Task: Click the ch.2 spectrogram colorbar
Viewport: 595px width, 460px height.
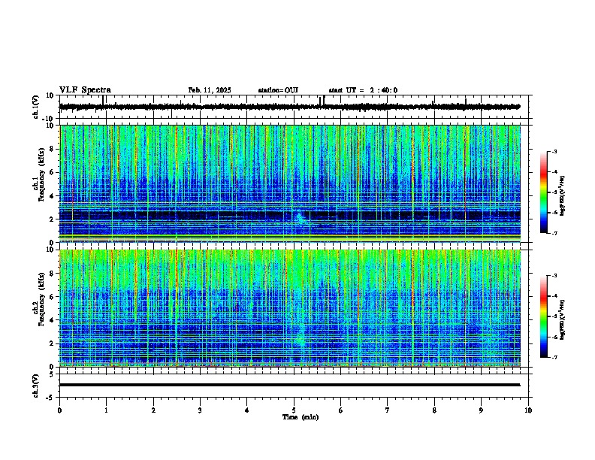Action: coord(544,316)
